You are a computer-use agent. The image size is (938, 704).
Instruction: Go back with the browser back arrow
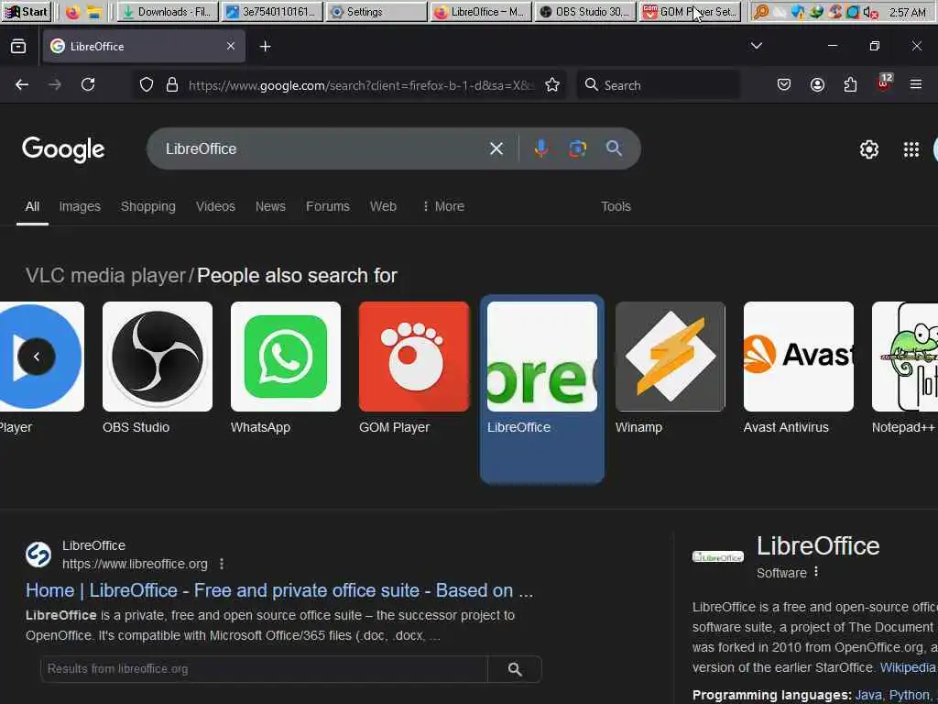click(22, 84)
